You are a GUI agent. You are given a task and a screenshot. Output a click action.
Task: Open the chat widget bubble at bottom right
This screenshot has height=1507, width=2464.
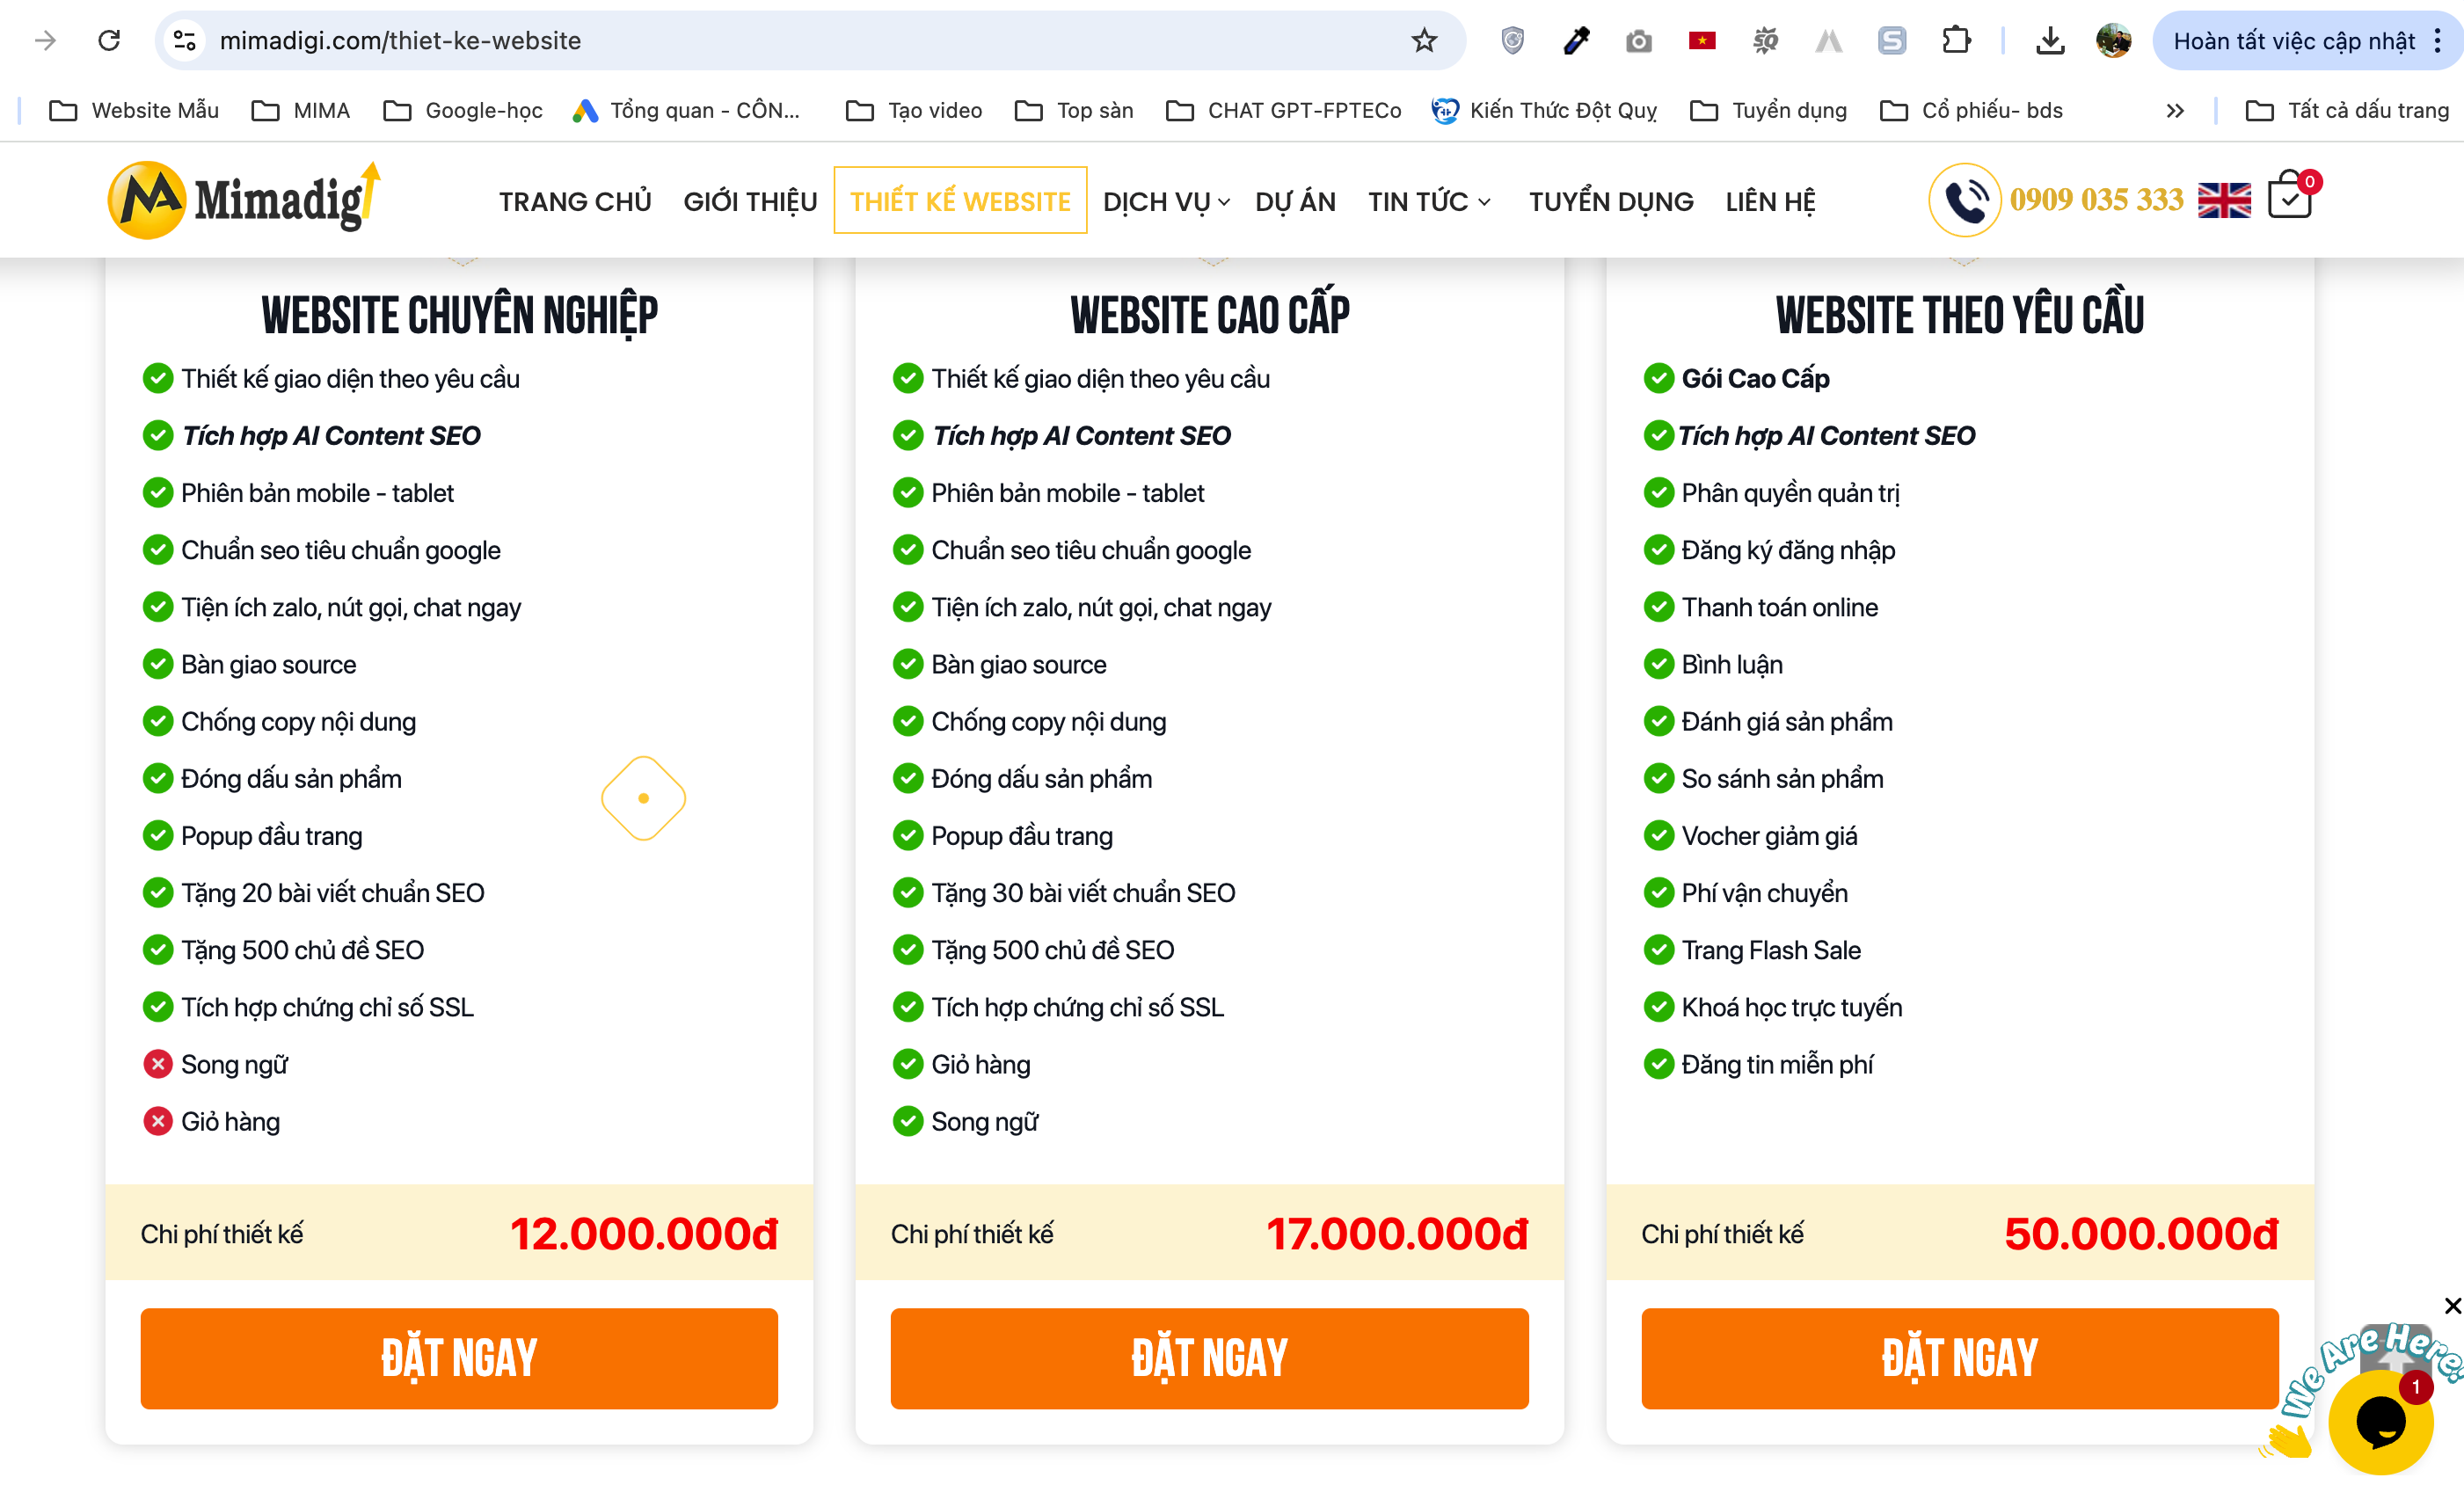click(2381, 1424)
